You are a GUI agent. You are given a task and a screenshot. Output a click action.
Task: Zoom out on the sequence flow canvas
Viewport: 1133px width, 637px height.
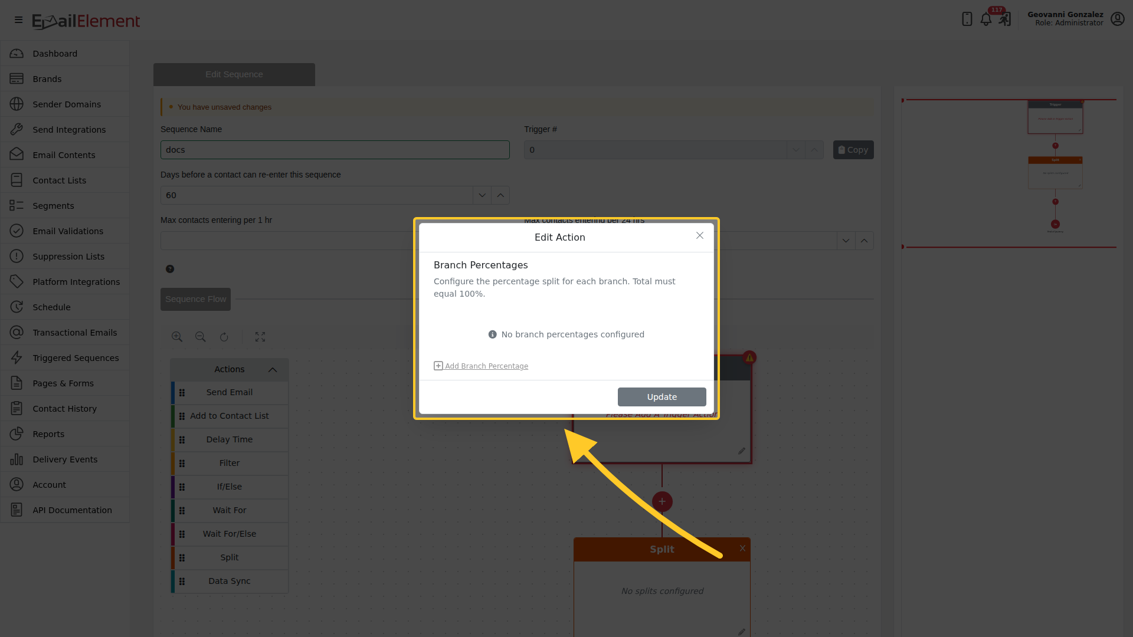click(201, 337)
